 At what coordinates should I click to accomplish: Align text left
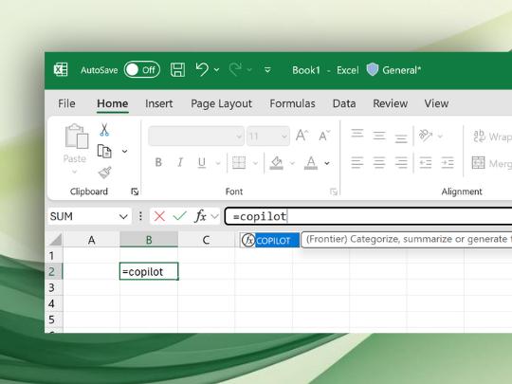[x=357, y=162]
